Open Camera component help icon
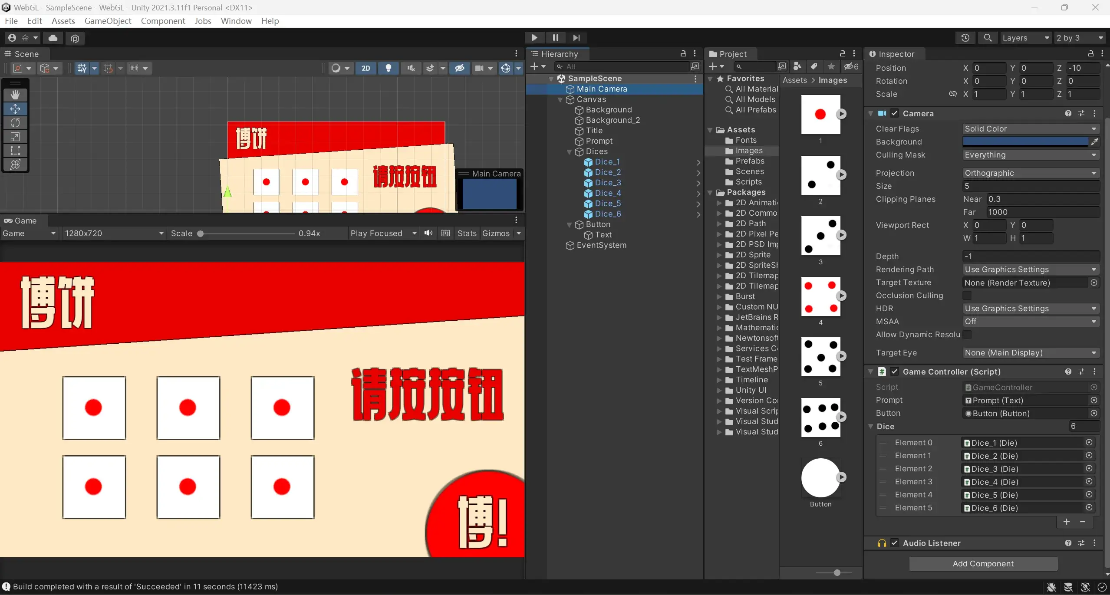Image resolution: width=1110 pixels, height=595 pixels. 1068,113
